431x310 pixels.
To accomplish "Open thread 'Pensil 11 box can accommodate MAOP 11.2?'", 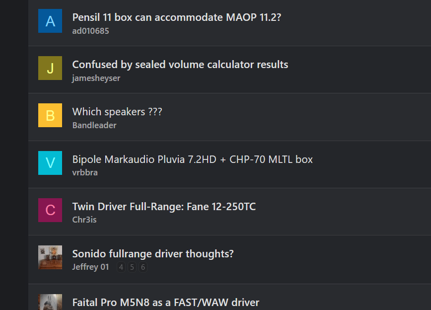I will tap(177, 17).
